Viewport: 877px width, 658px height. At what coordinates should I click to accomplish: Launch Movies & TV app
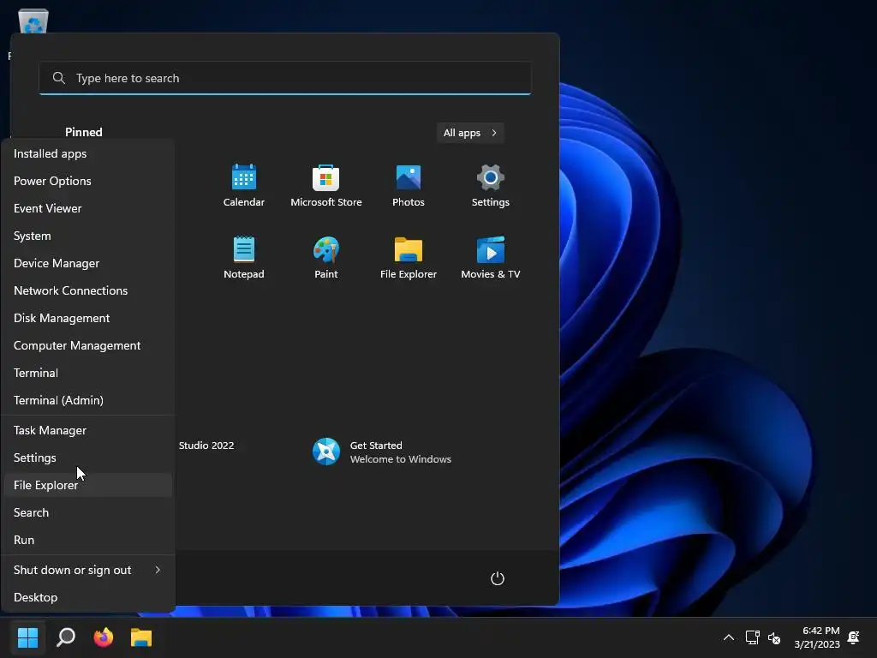(x=491, y=257)
